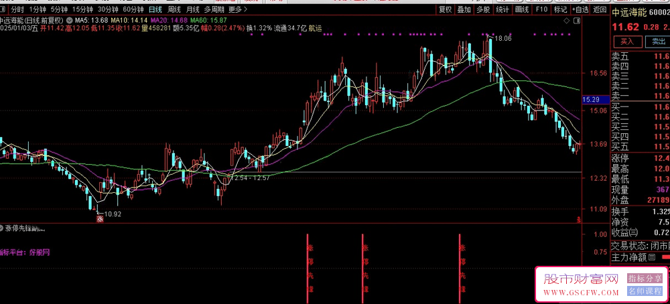Click the MA10: 14.14 label

(129, 20)
